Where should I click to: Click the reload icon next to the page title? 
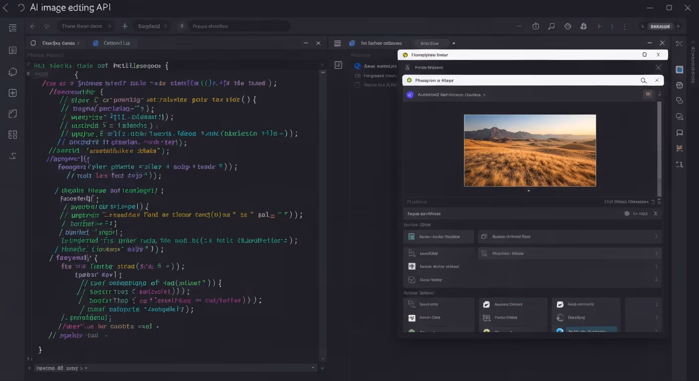[21, 7]
